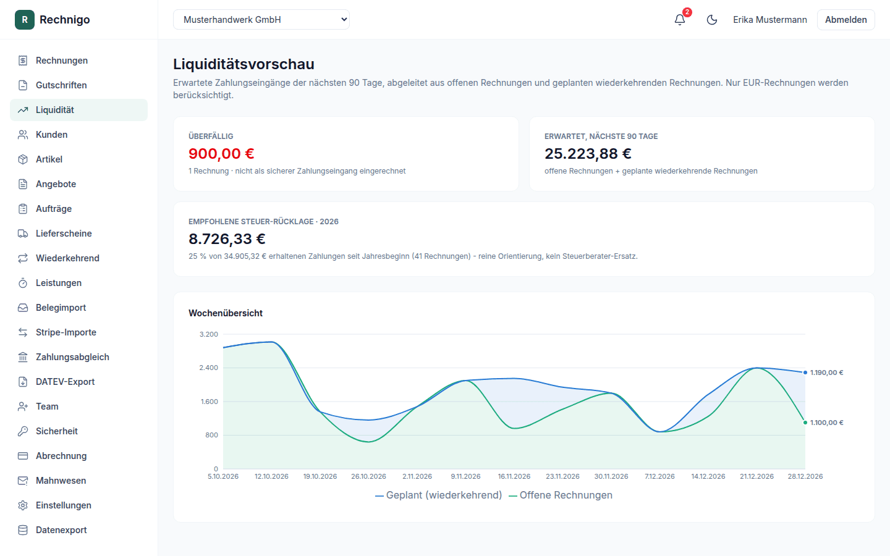
Task: Open Aufträge section
Action: tap(78, 209)
